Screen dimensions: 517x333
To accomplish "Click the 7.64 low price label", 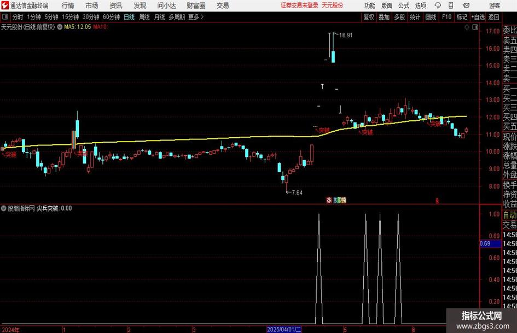I will pyautogui.click(x=297, y=192).
